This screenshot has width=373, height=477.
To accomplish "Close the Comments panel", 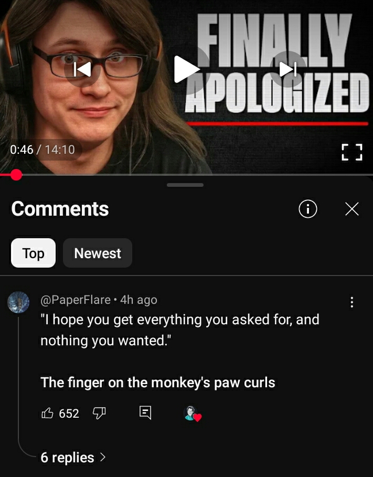I will point(352,209).
